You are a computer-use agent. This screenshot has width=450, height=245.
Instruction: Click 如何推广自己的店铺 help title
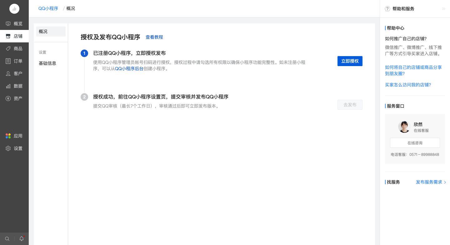coord(406,39)
